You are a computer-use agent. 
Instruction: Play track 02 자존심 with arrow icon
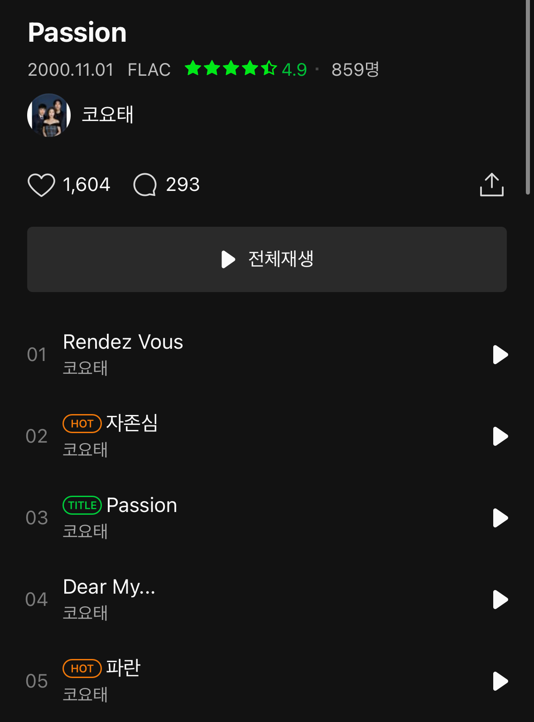(x=500, y=436)
